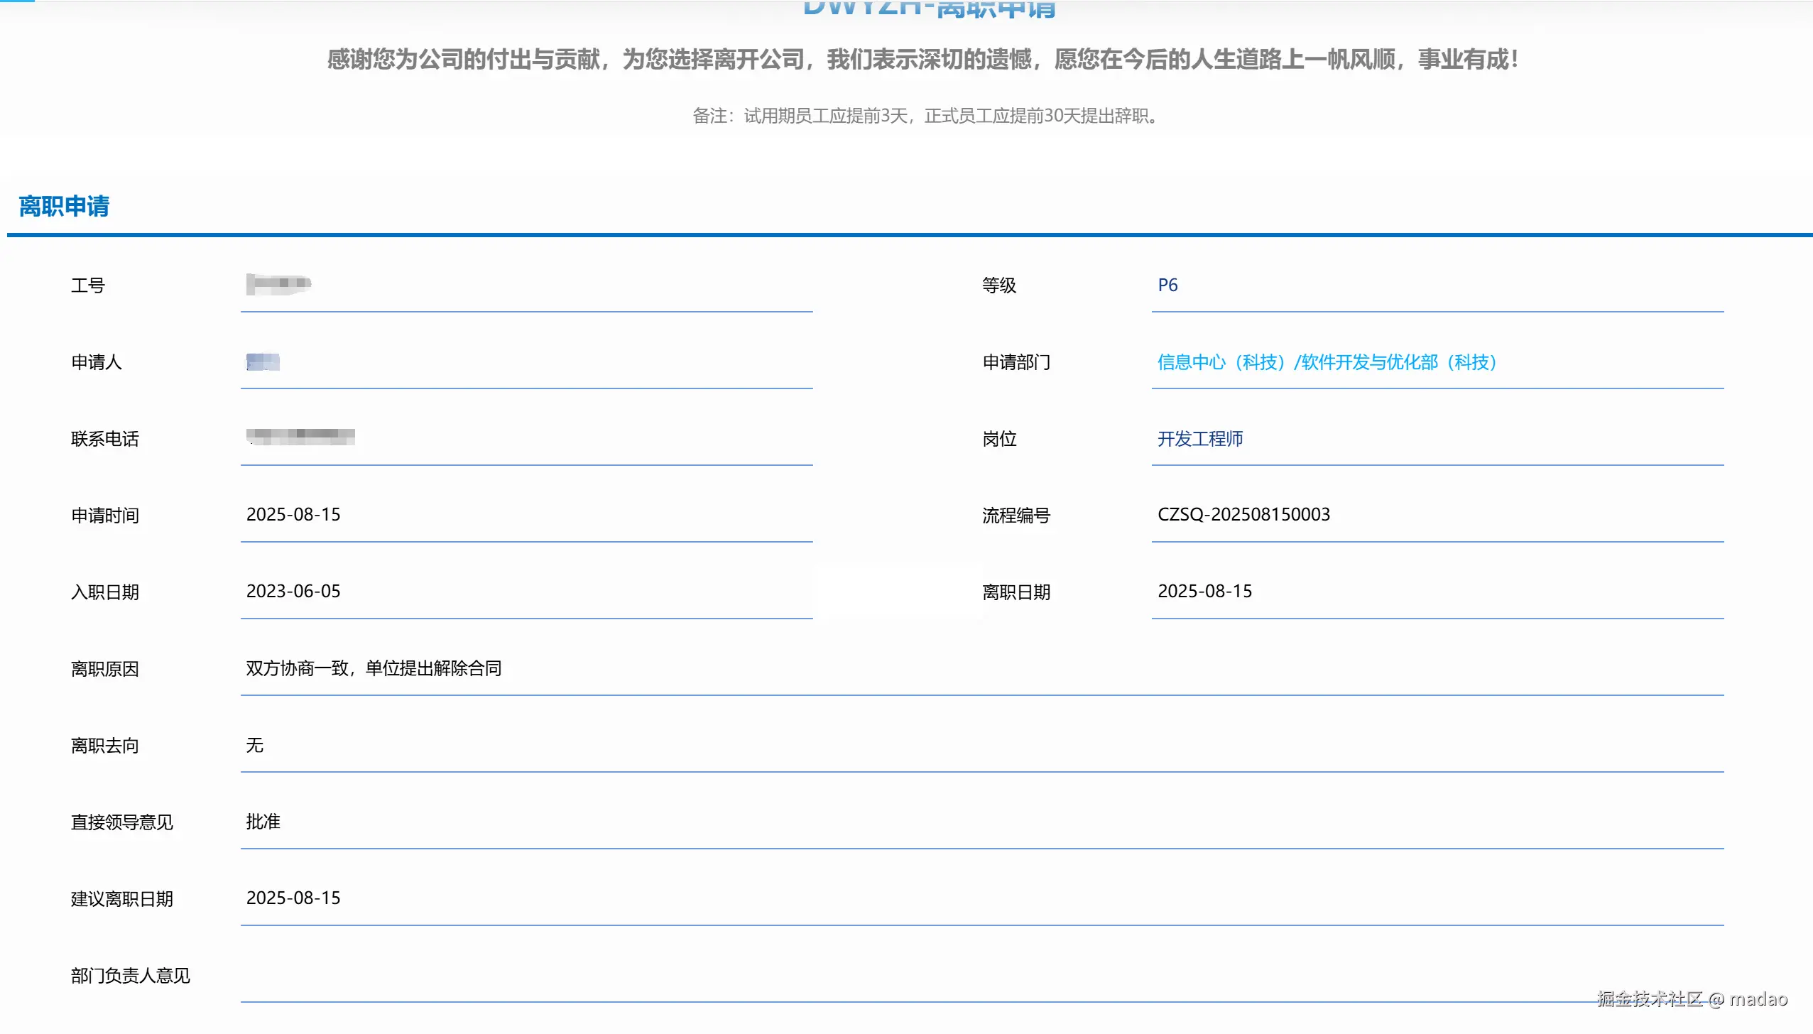Image resolution: width=1813 pixels, height=1034 pixels.
Task: Open the 信息中心（科技）department link
Action: pyautogui.click(x=1221, y=363)
